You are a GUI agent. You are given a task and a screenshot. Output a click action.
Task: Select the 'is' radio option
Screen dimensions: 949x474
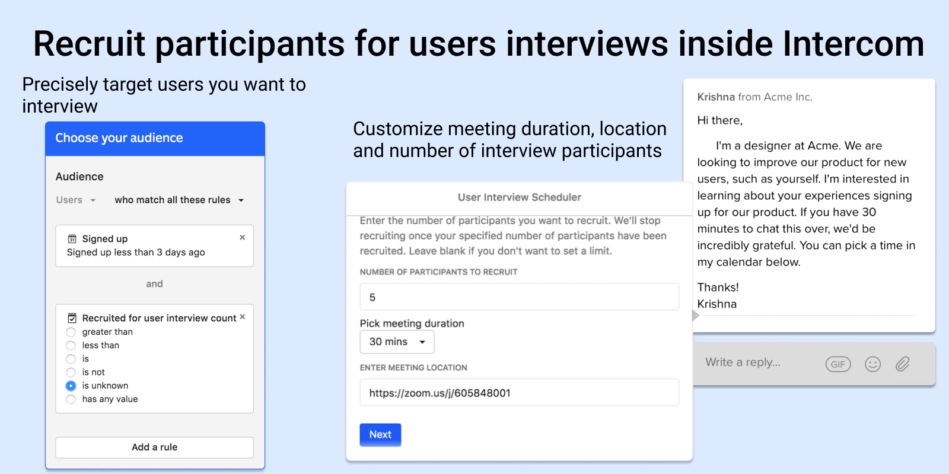(71, 359)
